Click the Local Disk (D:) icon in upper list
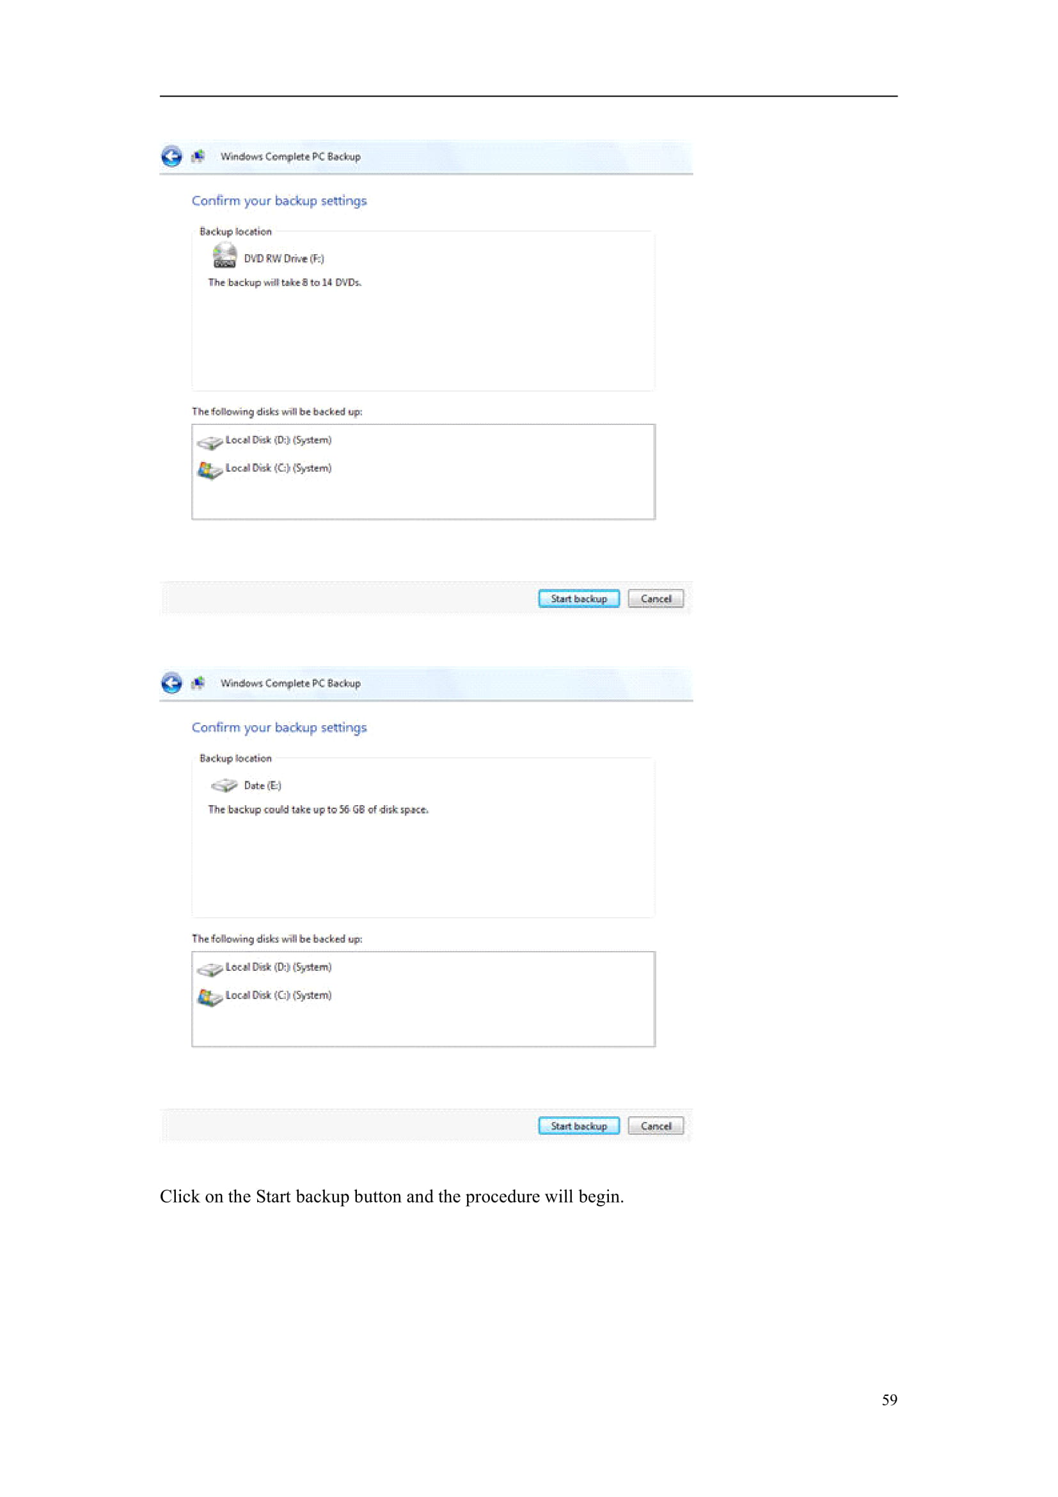Screen dimensions: 1058x1497 click(x=210, y=443)
